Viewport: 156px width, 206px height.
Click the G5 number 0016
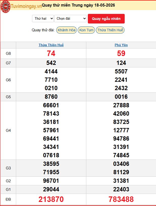121,97
